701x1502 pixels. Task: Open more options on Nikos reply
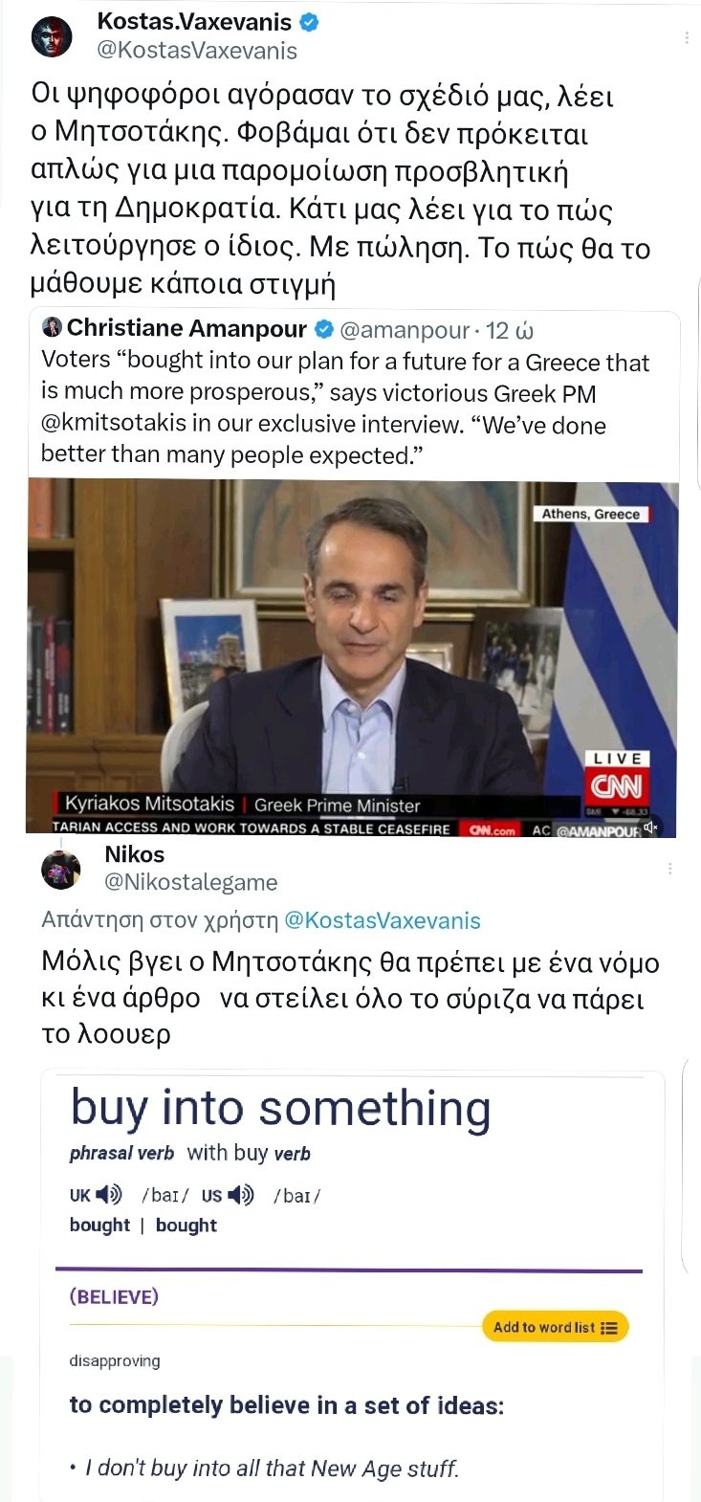click(x=670, y=869)
